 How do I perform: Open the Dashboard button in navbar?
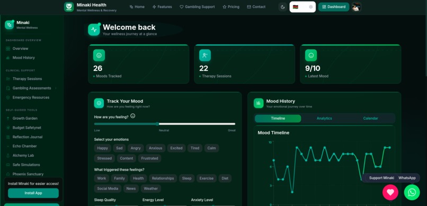pos(334,7)
